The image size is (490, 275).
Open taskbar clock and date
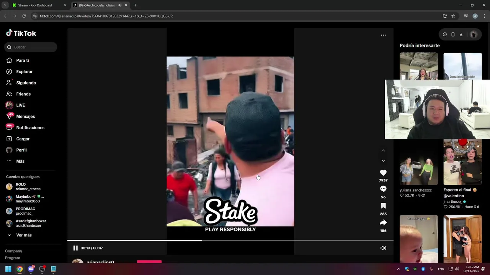pyautogui.click(x=473, y=269)
